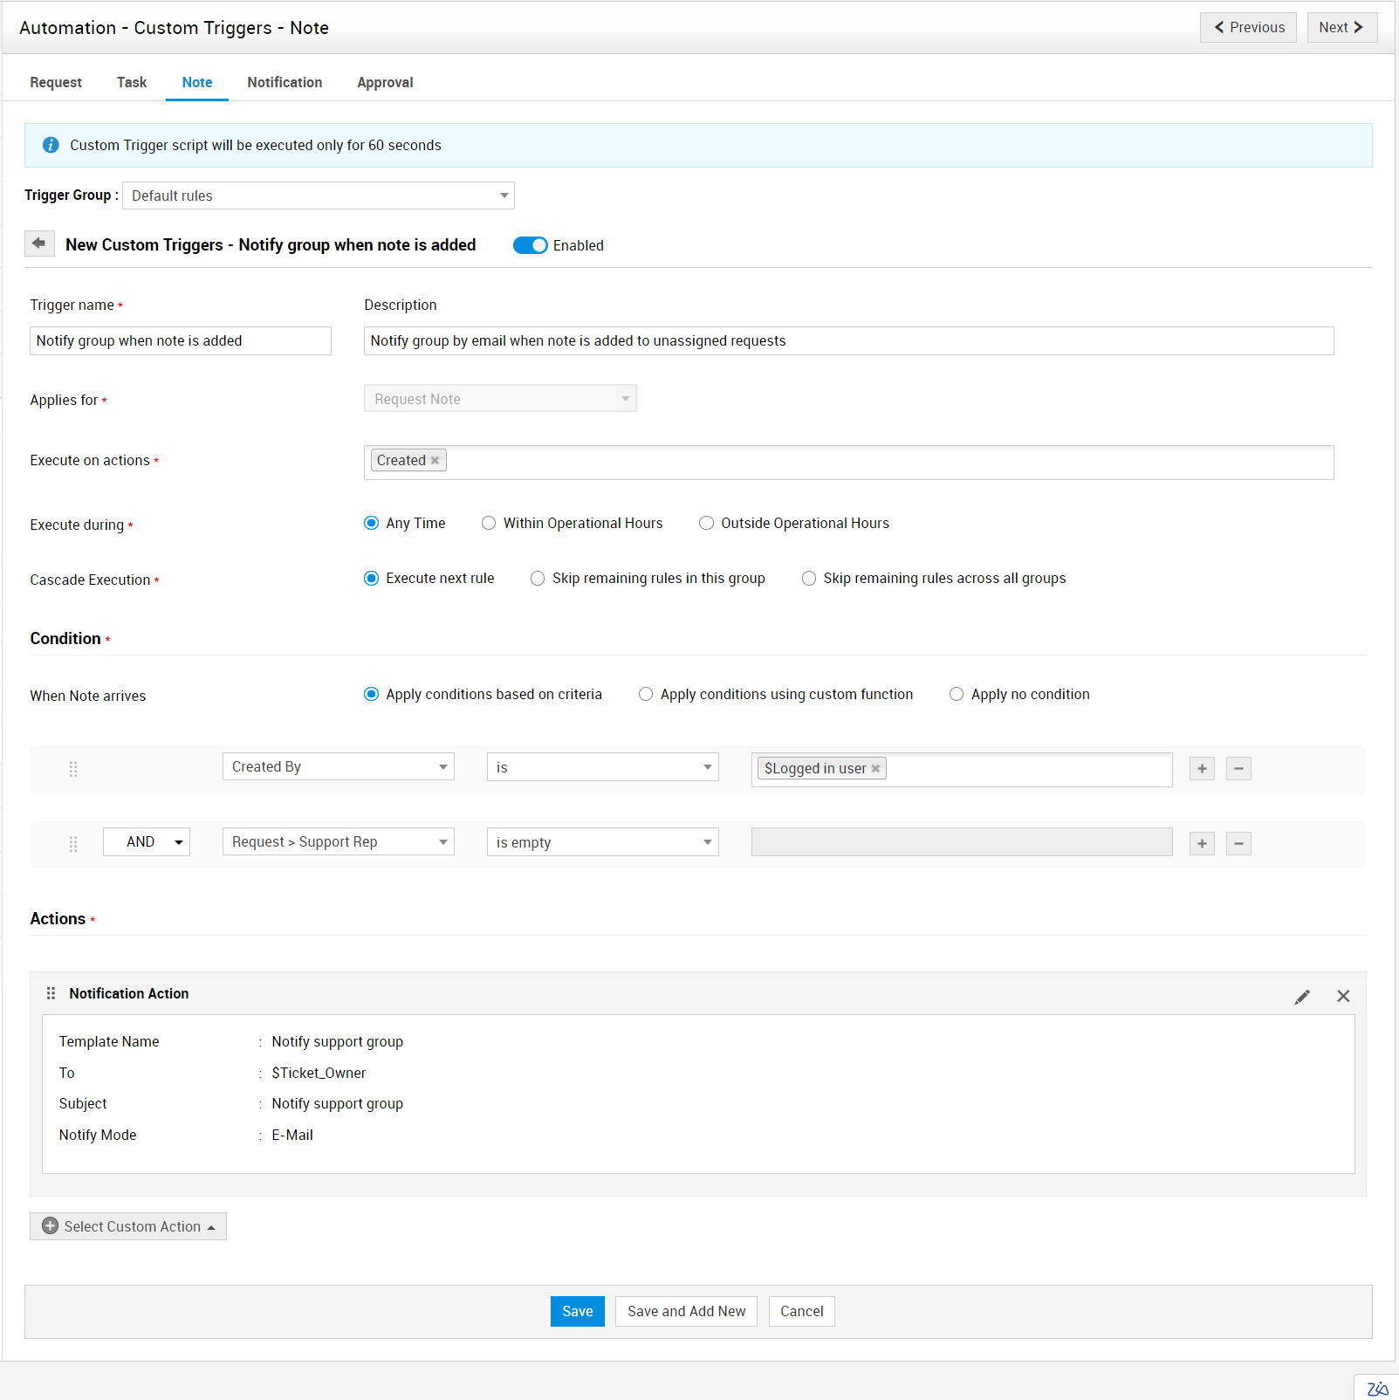
Task: Remove the Request > Support Rep condition row
Action: click(x=1238, y=844)
